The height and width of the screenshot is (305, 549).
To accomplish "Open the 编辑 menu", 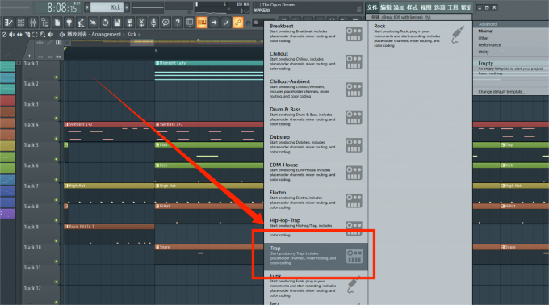I will 385,7.
